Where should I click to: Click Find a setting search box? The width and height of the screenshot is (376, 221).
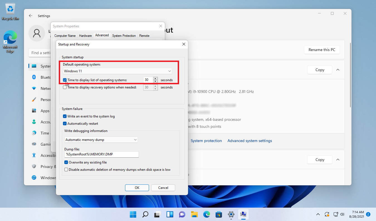click(x=40, y=53)
